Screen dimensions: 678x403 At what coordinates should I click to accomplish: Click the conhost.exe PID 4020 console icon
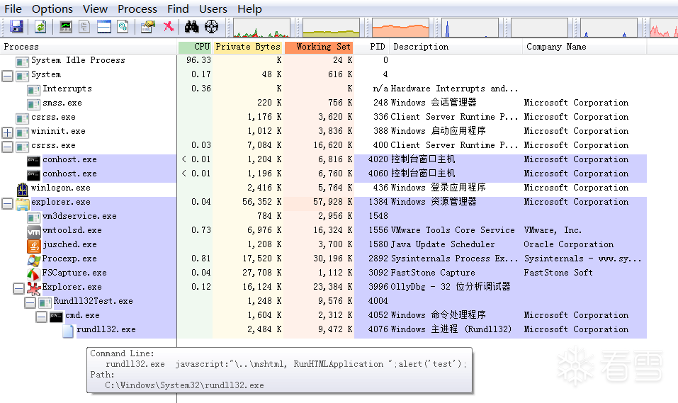tap(34, 161)
